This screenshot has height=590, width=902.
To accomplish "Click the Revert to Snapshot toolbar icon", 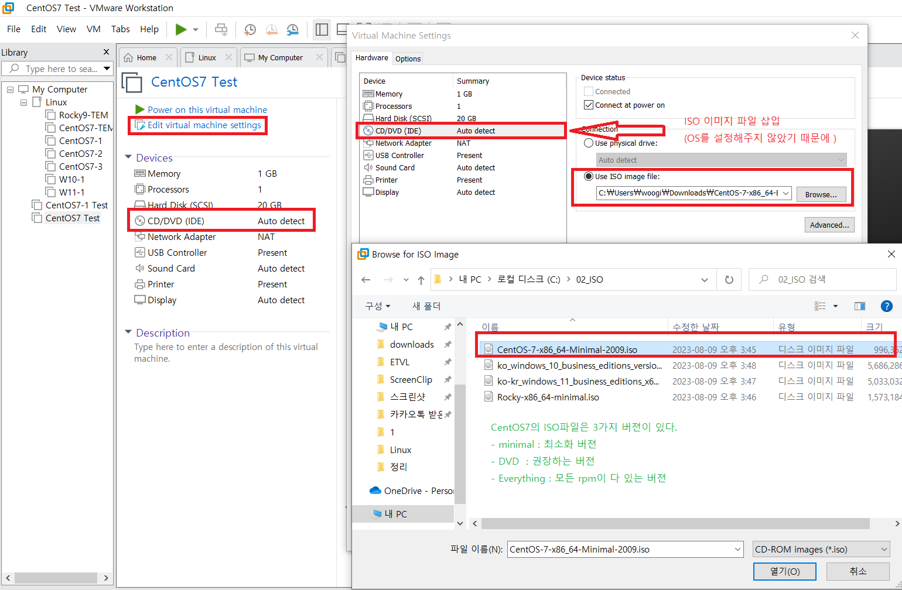I will tap(271, 30).
